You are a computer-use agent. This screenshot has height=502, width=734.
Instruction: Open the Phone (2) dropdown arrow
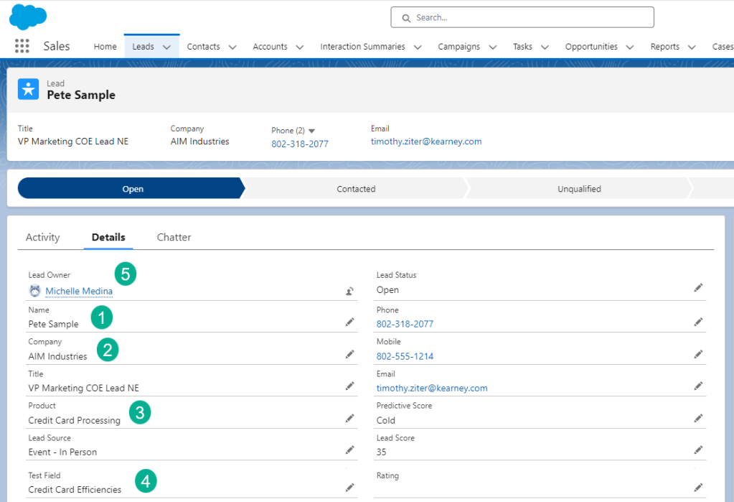pos(312,131)
